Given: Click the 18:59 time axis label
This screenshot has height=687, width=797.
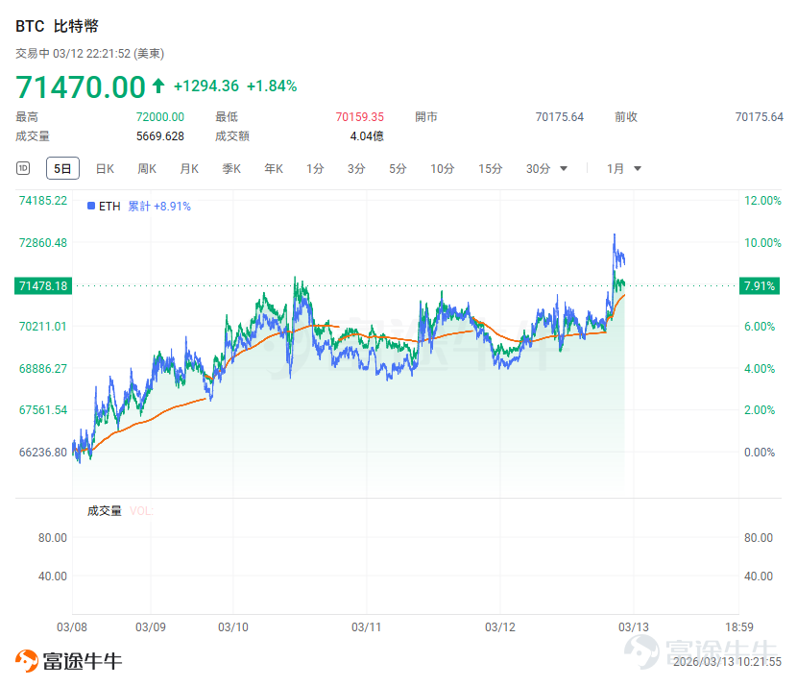Looking at the screenshot, I should tap(739, 627).
